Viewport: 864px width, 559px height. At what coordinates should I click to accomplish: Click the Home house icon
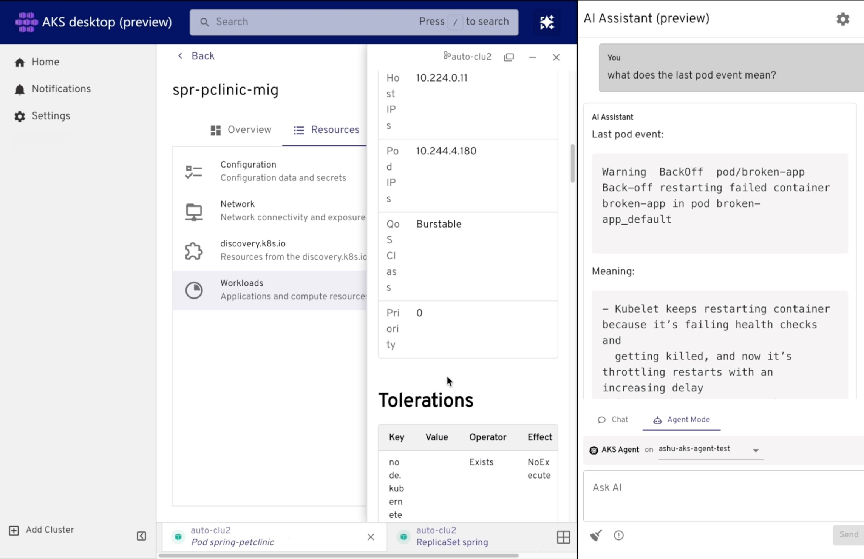tap(20, 62)
